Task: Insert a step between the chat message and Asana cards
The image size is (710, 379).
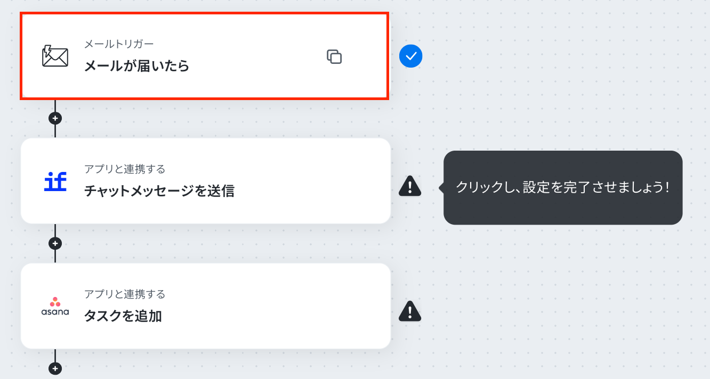Action: point(55,243)
